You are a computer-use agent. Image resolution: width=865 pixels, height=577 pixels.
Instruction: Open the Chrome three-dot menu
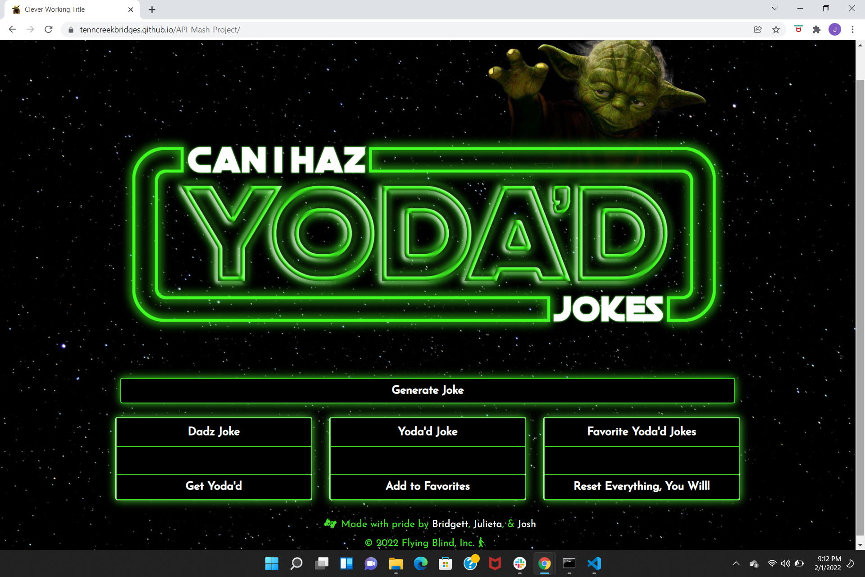coord(852,29)
